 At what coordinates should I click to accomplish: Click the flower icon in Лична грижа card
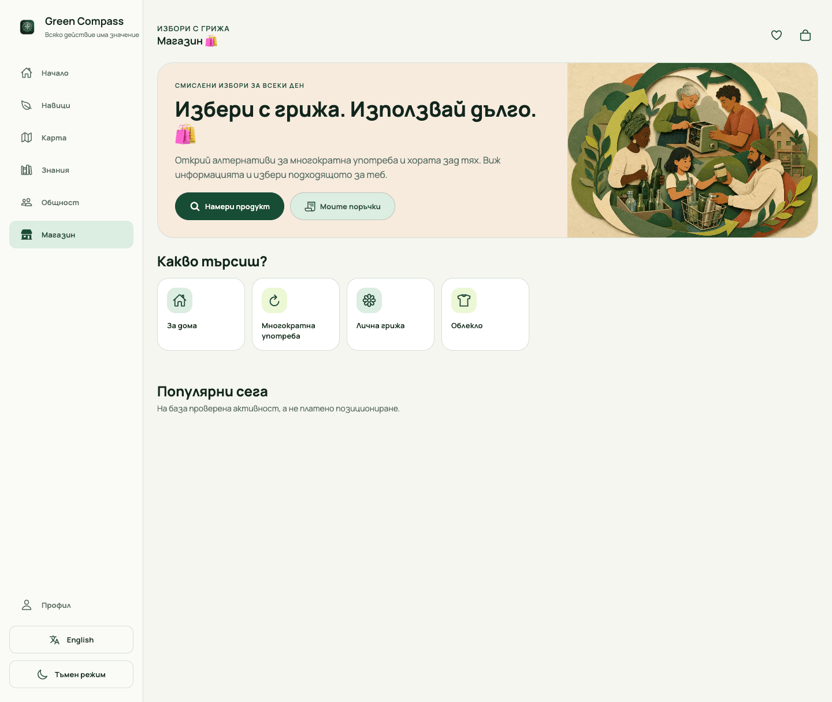coord(369,300)
